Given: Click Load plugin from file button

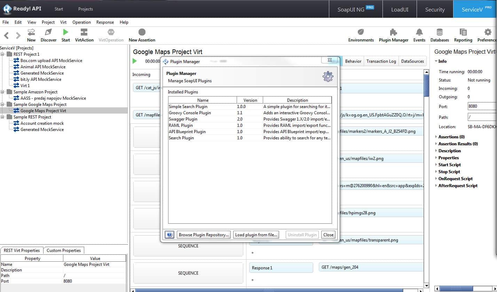Looking at the screenshot, I should [256, 235].
